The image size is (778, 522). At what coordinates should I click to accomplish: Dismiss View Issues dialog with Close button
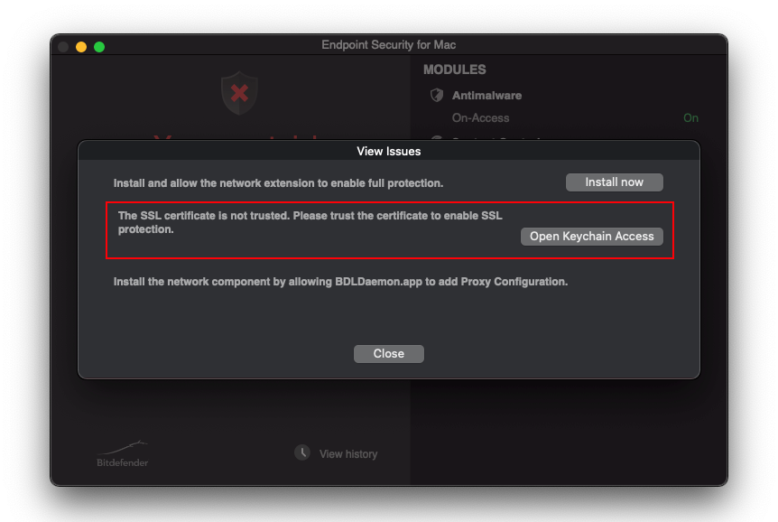388,354
